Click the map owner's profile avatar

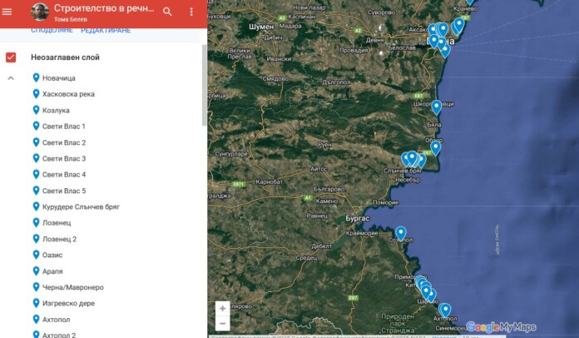(x=39, y=12)
